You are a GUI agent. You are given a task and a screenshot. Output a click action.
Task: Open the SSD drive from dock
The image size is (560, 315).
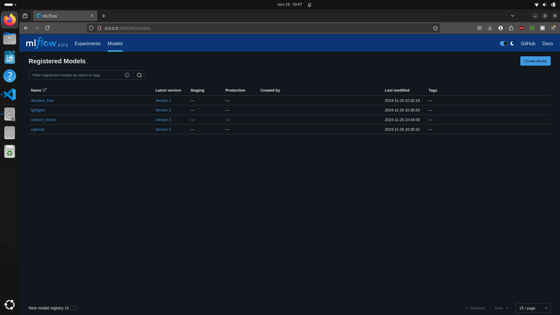point(10,133)
